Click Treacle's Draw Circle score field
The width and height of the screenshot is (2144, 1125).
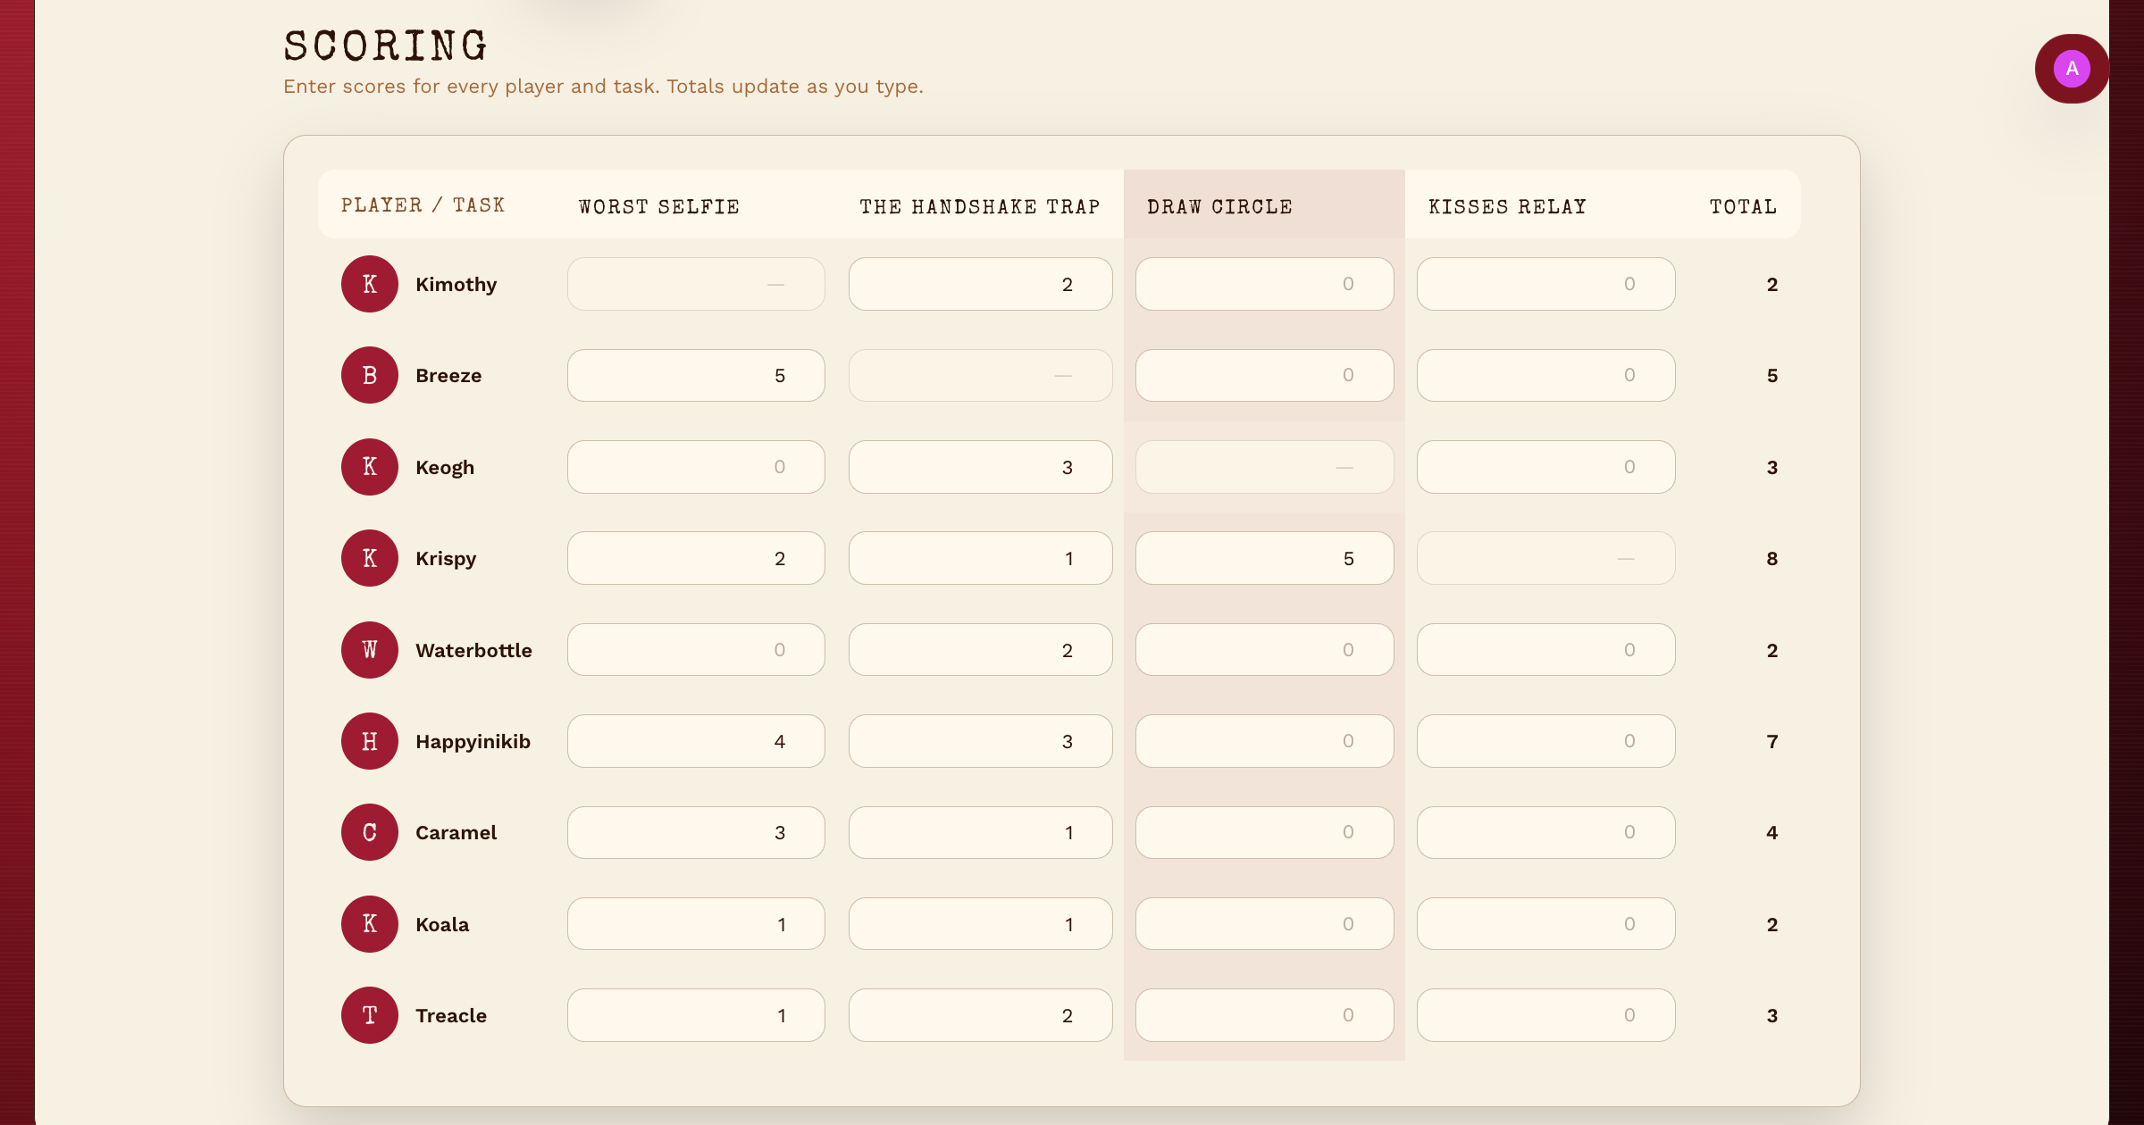pos(1264,1015)
